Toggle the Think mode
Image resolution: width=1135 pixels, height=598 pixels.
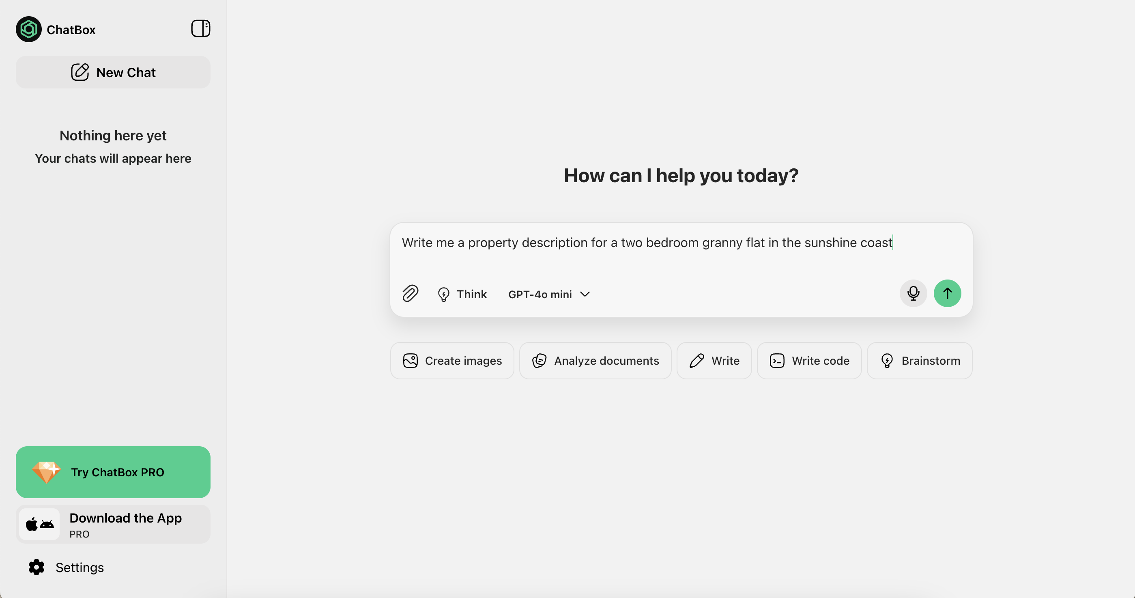tap(462, 294)
